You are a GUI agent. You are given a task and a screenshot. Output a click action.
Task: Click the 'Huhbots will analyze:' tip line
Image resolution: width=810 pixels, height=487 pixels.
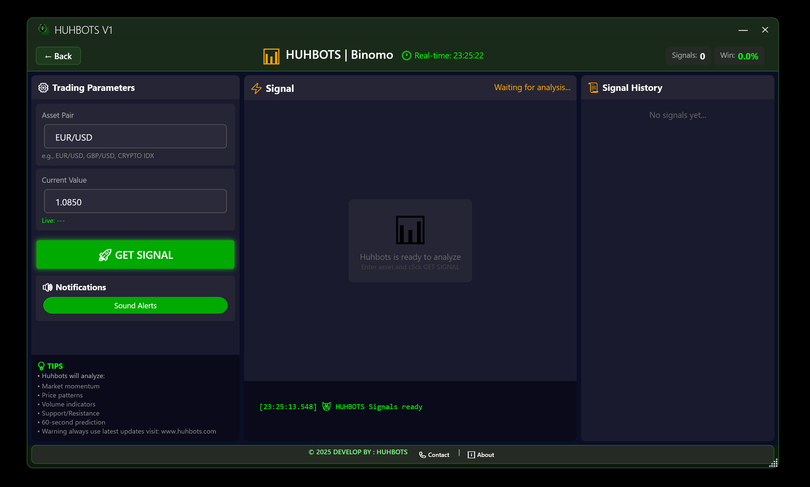(x=73, y=376)
